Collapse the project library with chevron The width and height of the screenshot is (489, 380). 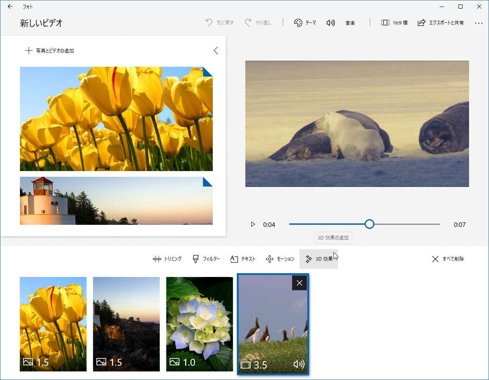[216, 51]
